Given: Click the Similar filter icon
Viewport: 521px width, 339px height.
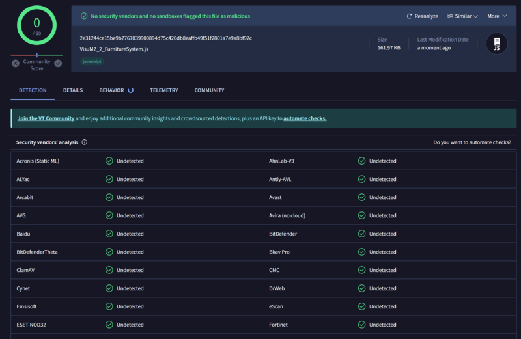Looking at the screenshot, I should [x=450, y=16].
